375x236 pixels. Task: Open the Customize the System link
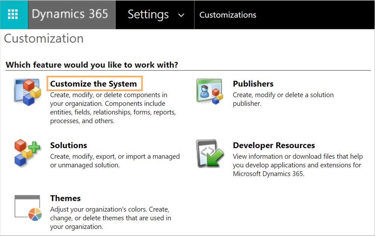[93, 84]
